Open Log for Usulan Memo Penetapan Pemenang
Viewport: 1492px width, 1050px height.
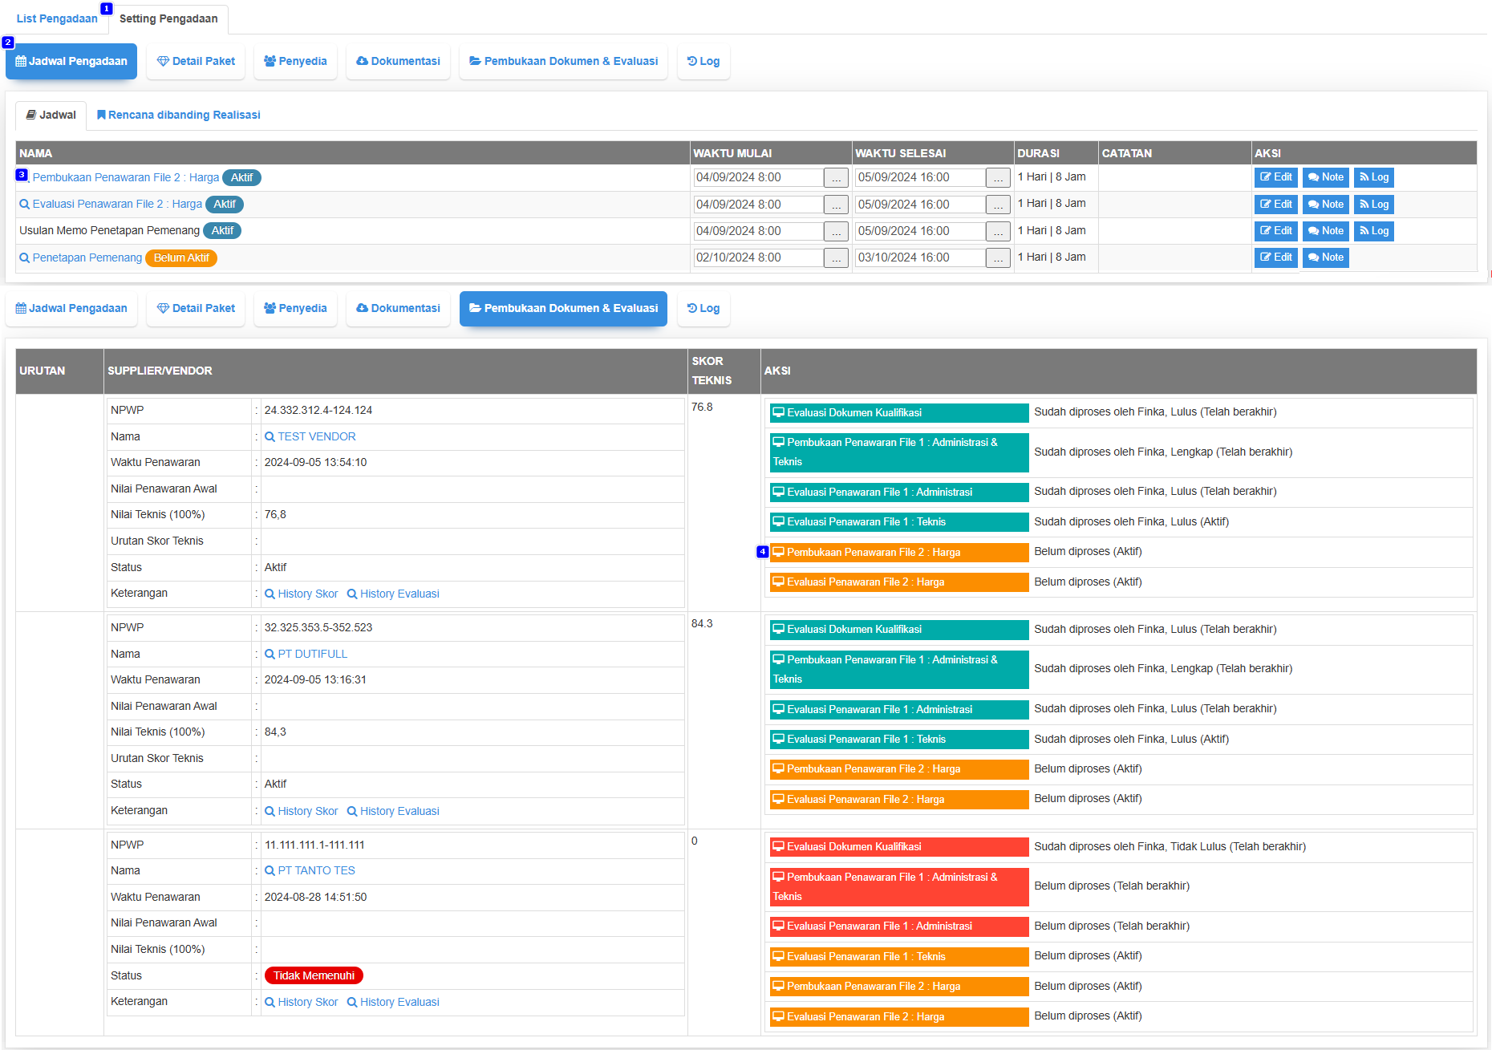pyautogui.click(x=1373, y=231)
